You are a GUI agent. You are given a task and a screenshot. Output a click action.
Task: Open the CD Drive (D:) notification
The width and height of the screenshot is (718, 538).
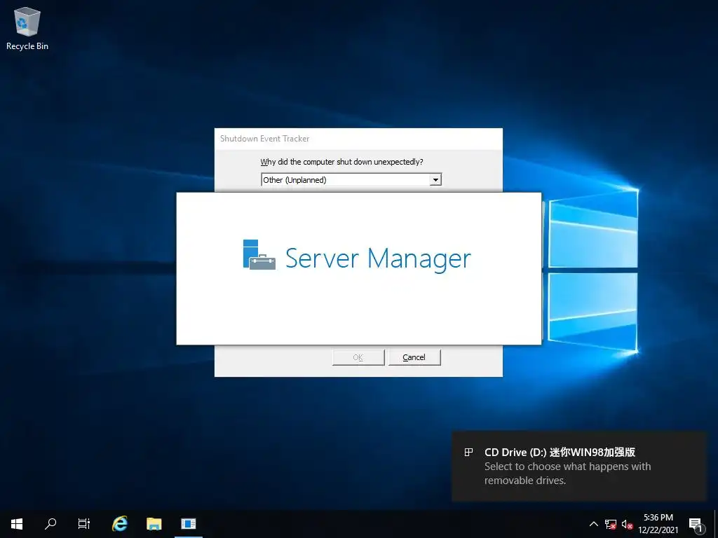(x=579, y=466)
